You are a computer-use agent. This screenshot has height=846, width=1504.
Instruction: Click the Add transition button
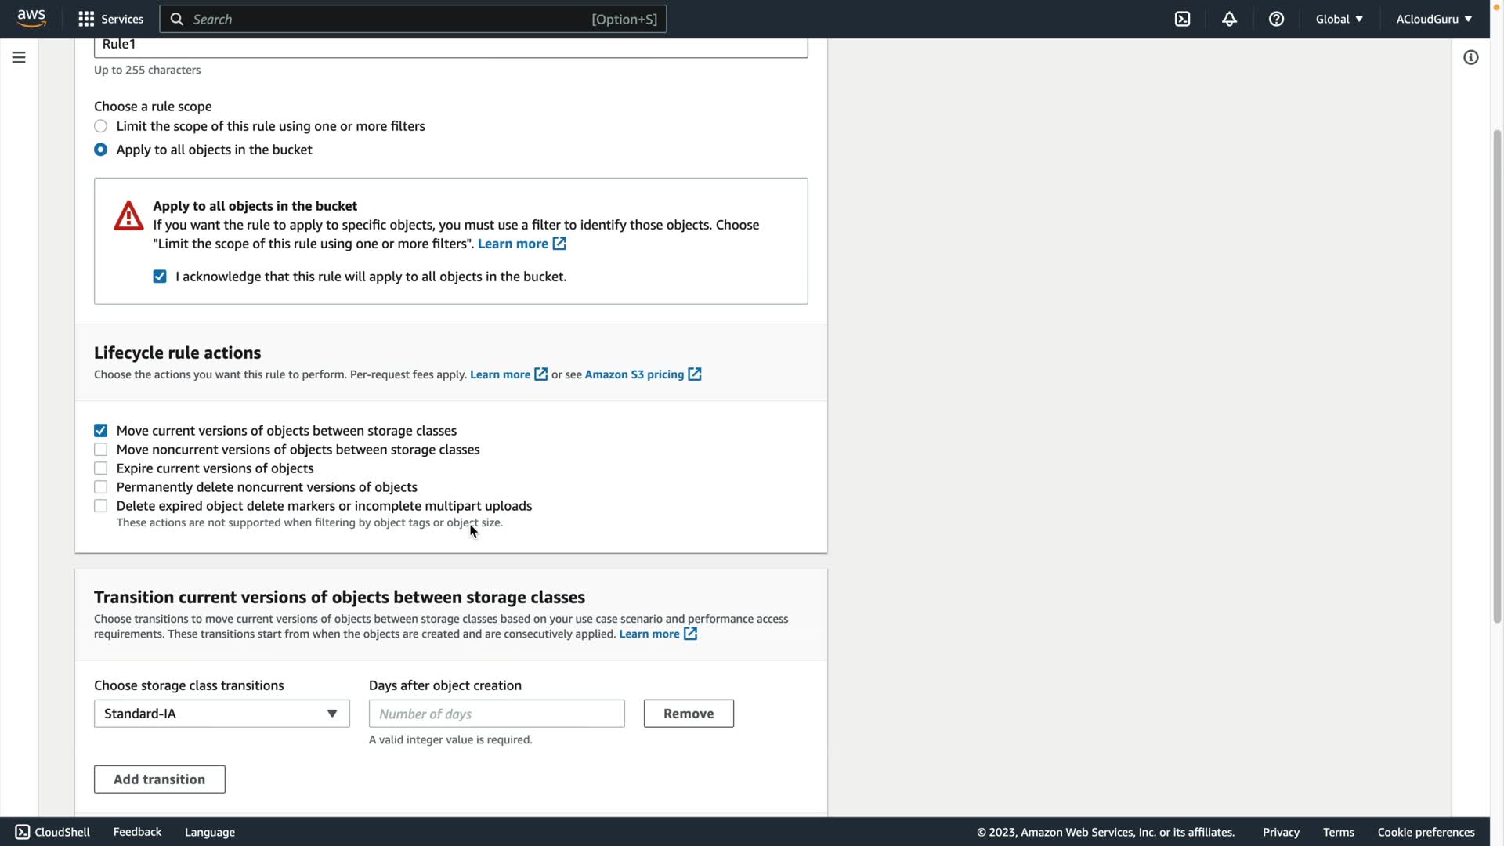(x=160, y=779)
